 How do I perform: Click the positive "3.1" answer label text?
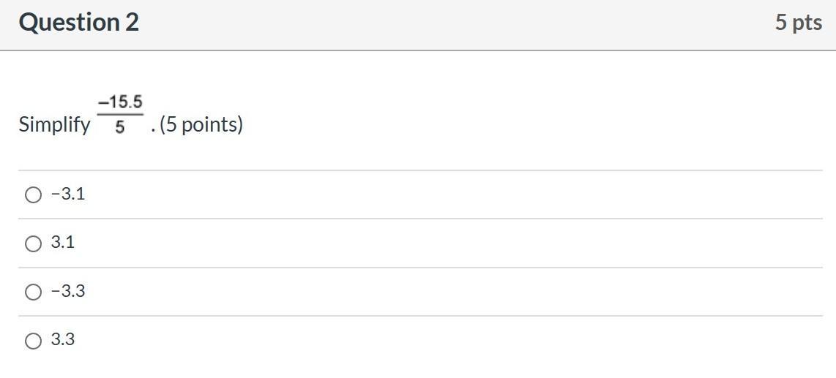(63, 243)
